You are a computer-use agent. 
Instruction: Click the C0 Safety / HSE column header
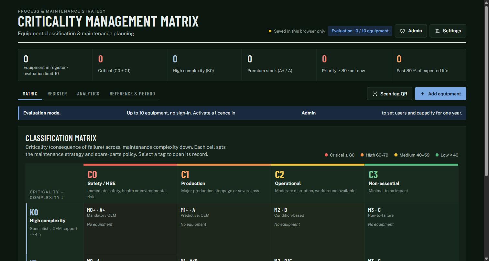[130, 184]
